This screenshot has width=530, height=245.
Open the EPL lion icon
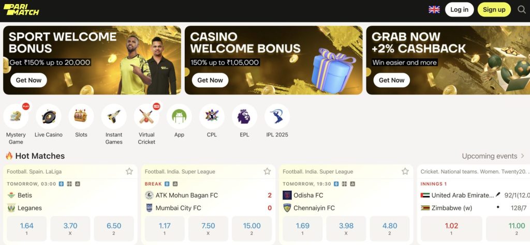click(244, 116)
